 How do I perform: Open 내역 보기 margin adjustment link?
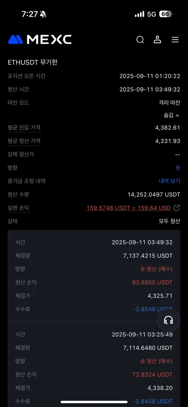tap(169, 181)
